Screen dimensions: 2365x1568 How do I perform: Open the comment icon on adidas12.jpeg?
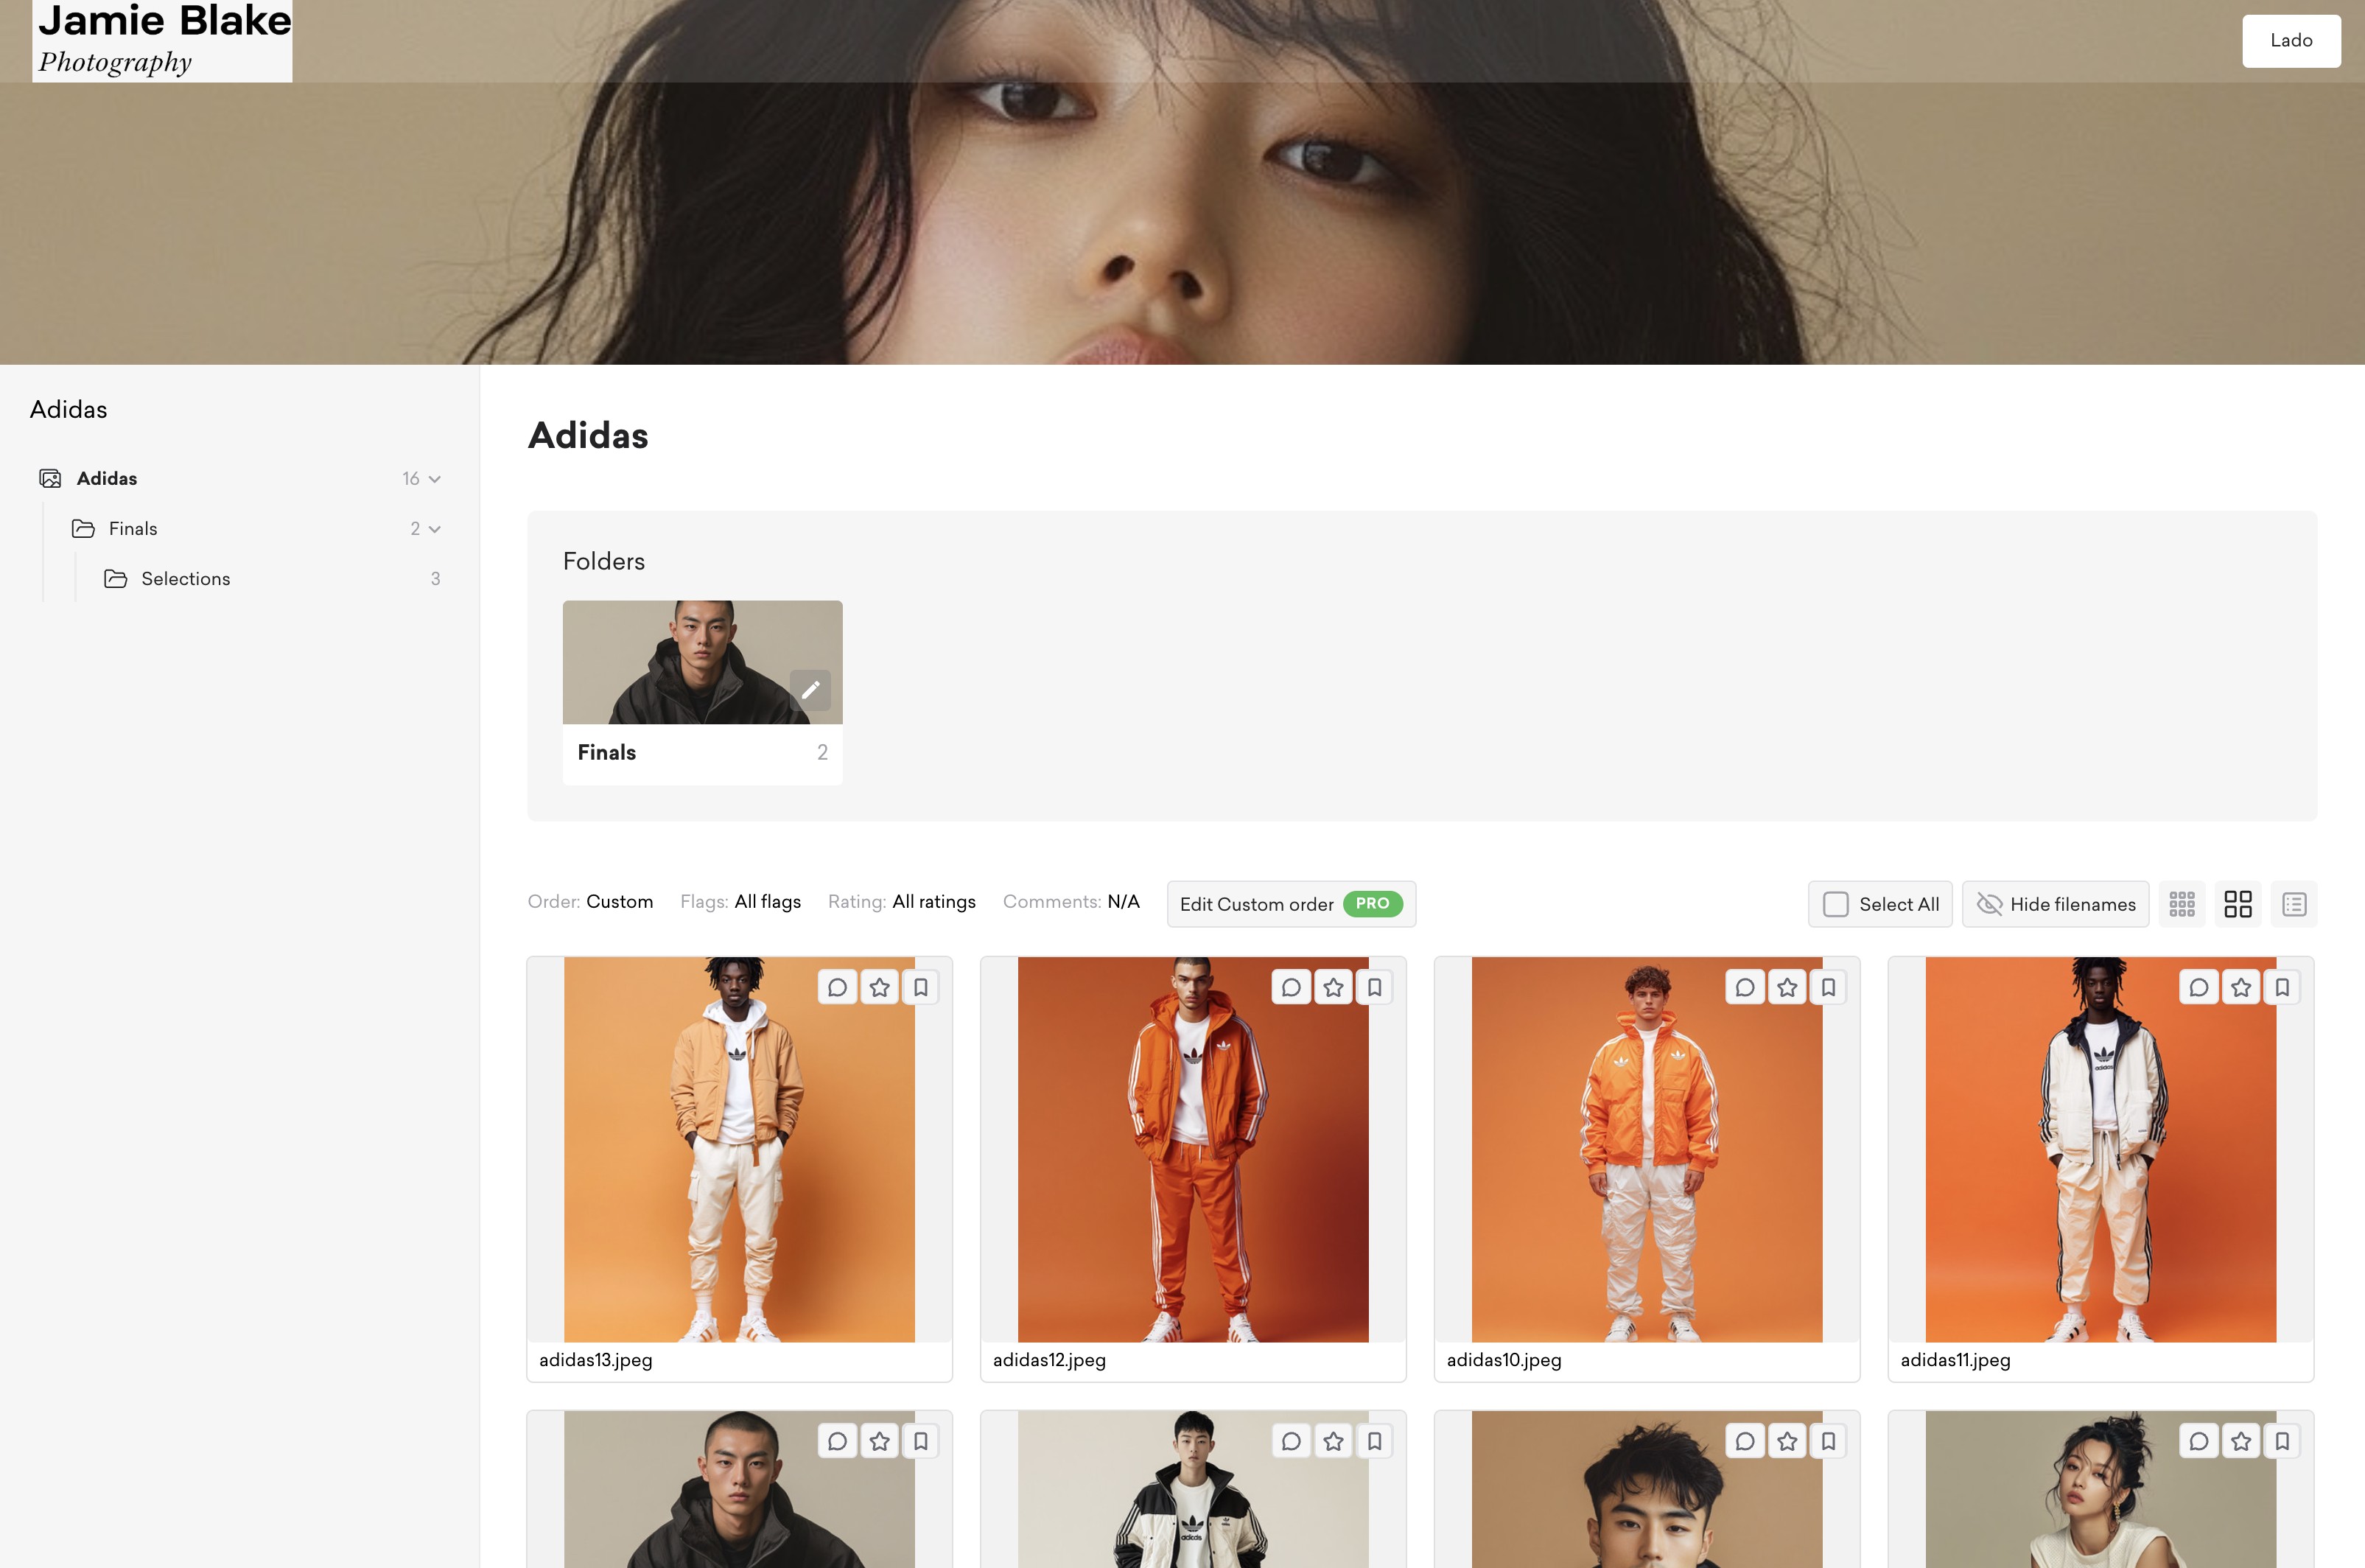(1292, 988)
